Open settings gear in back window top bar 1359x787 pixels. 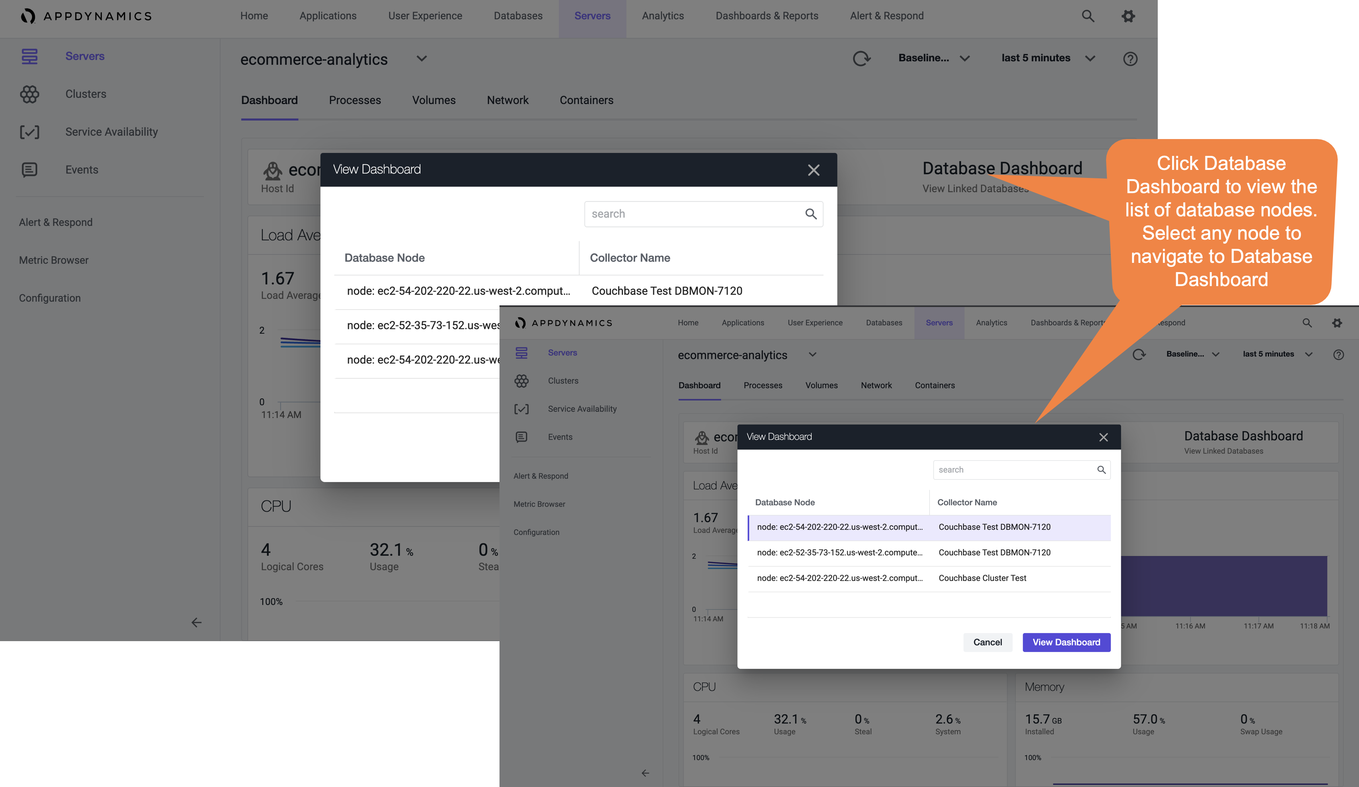point(1128,16)
